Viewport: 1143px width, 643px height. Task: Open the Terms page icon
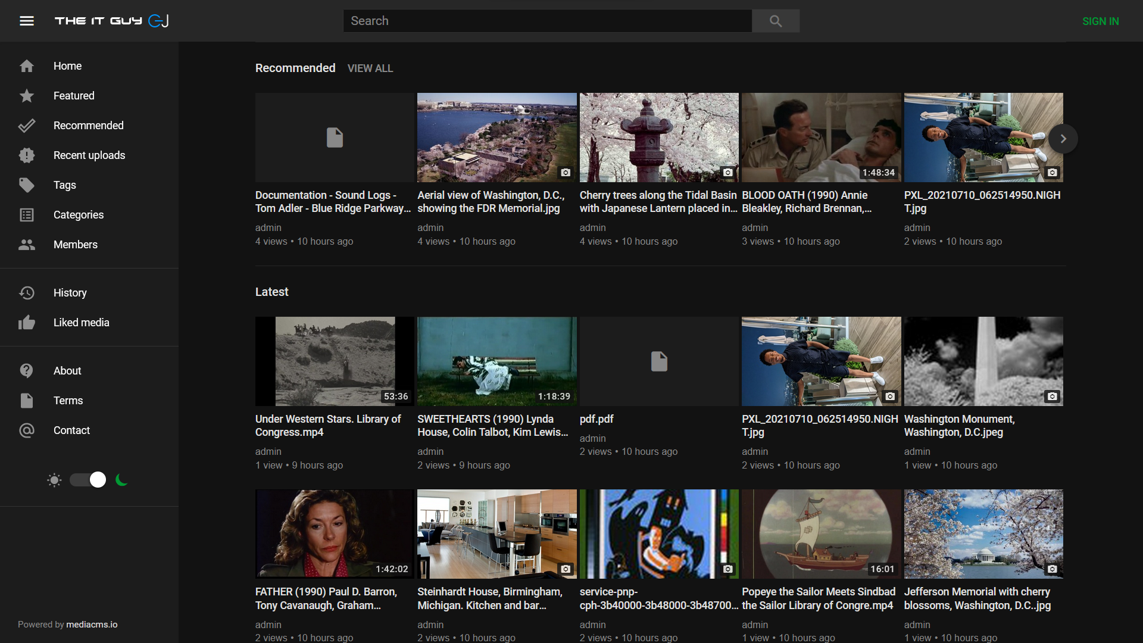tap(27, 401)
